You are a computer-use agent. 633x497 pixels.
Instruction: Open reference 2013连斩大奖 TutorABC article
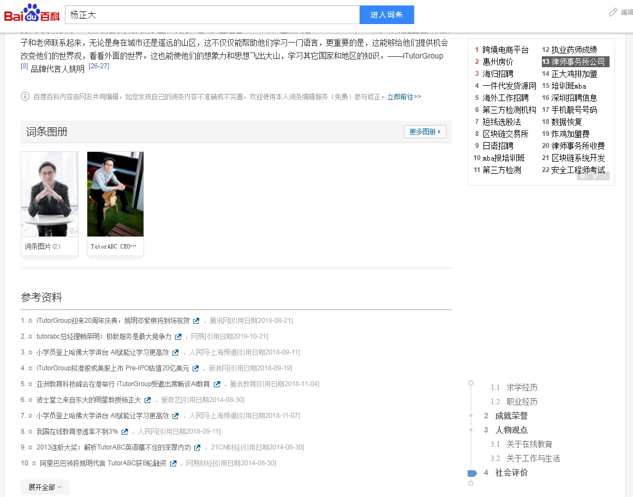pos(114,447)
